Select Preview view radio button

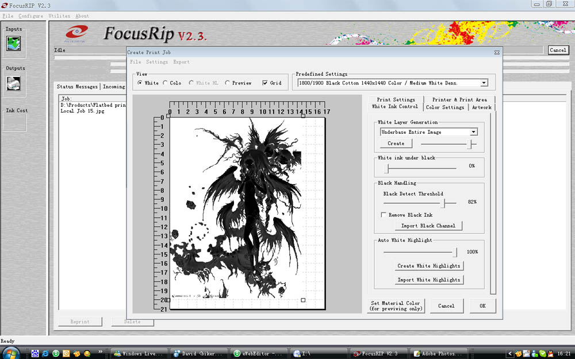[x=227, y=83]
